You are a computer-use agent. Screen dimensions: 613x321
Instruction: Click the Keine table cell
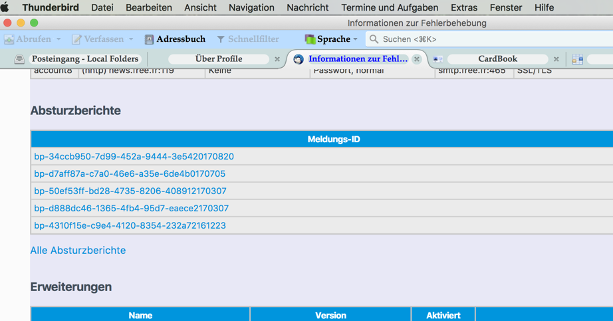pyautogui.click(x=257, y=72)
